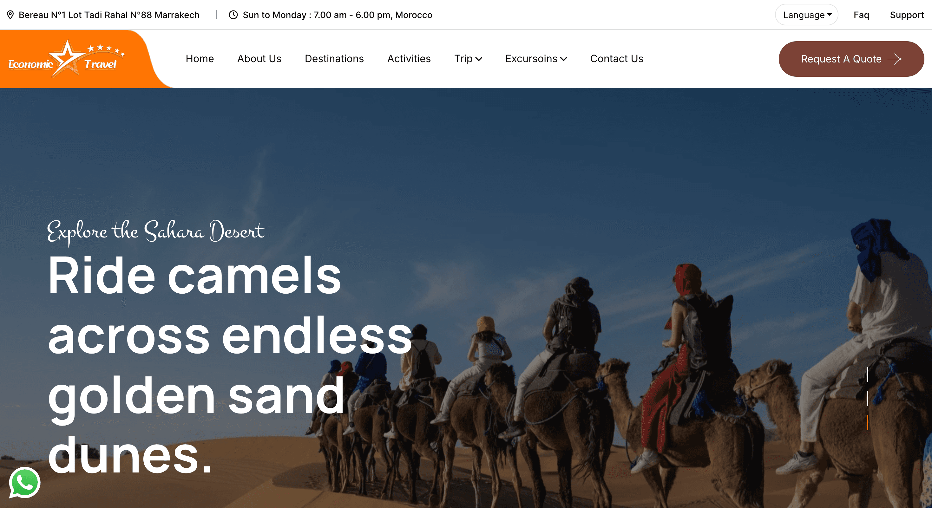Expand the Trip menu chevron

479,59
